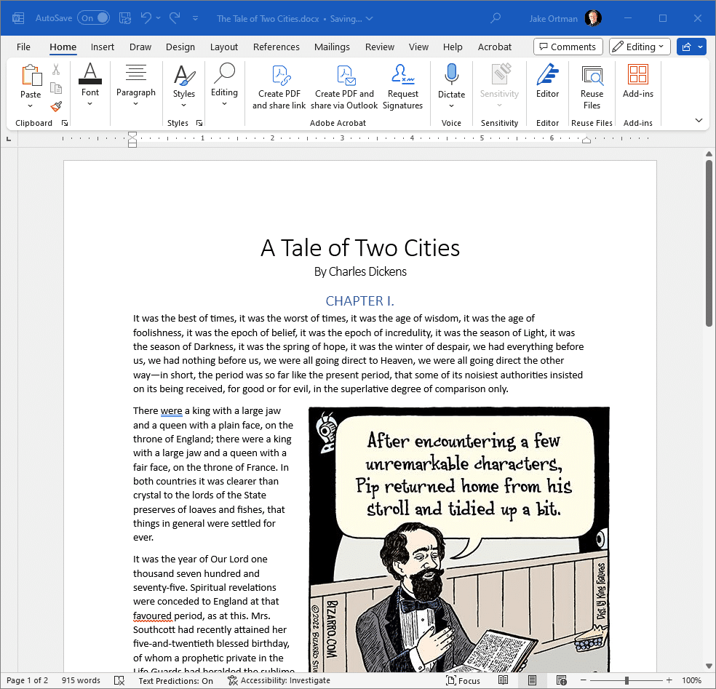Click the 915 words count
The height and width of the screenshot is (689, 716).
[81, 680]
